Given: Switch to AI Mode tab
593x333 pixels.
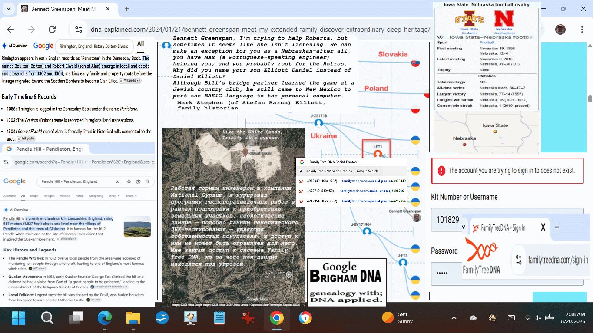Looking at the screenshot, I should click(x=10, y=196).
